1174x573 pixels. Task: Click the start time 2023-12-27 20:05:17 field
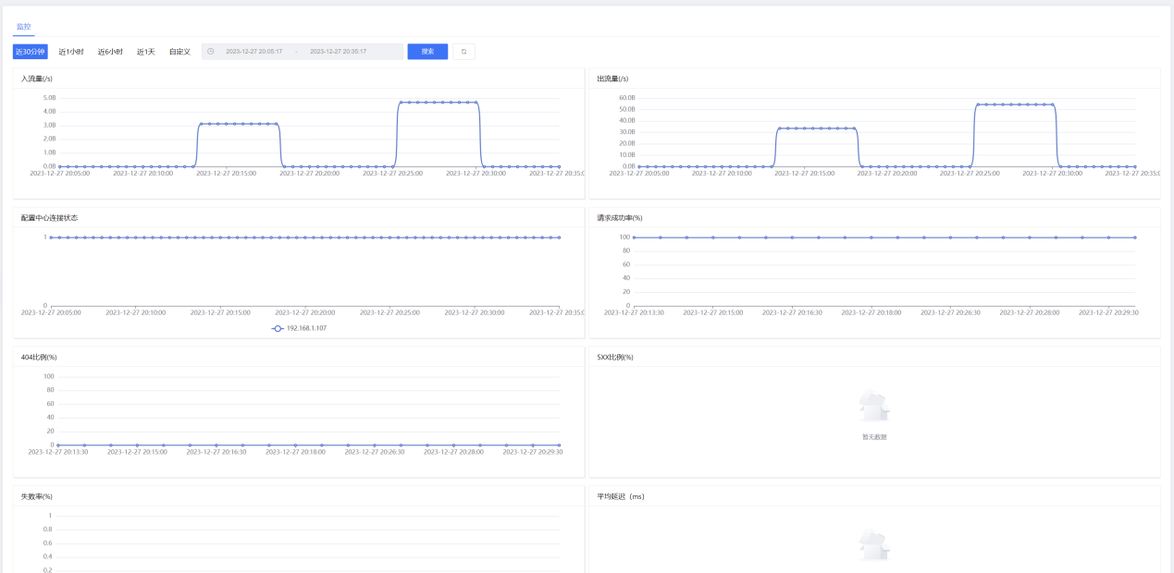tap(253, 52)
